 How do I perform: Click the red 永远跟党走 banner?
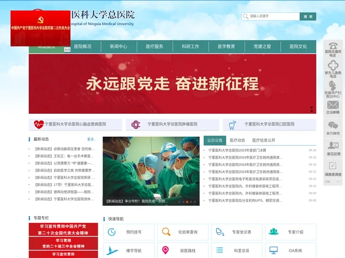point(172,84)
